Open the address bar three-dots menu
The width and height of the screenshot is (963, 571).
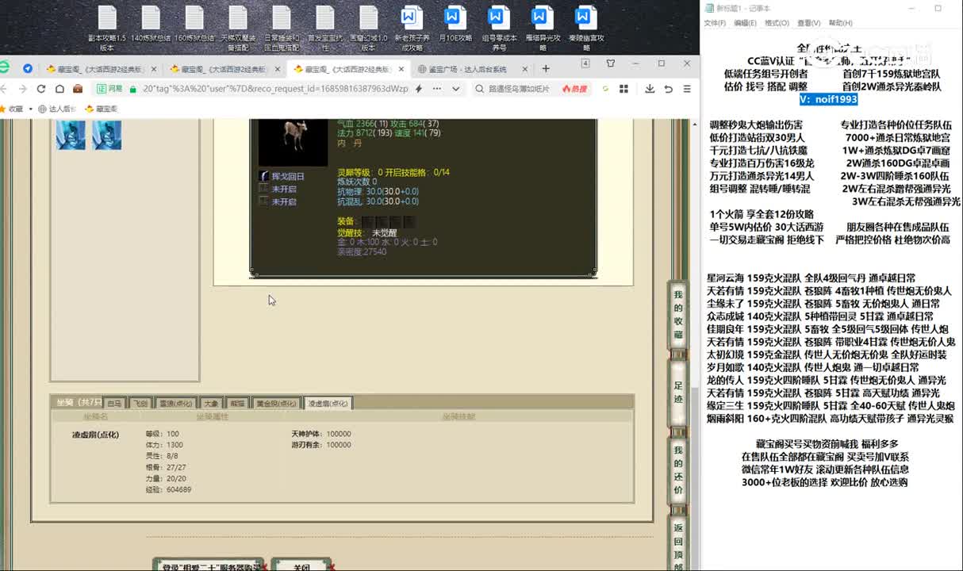[437, 89]
